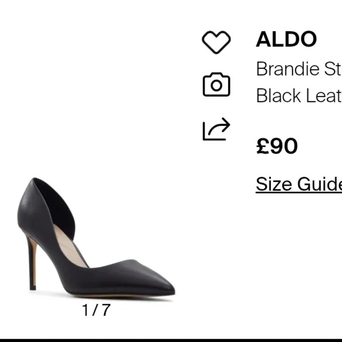The image size is (342, 342).
Task: Click the 1 / 7 image counter
Action: pyautogui.click(x=96, y=310)
